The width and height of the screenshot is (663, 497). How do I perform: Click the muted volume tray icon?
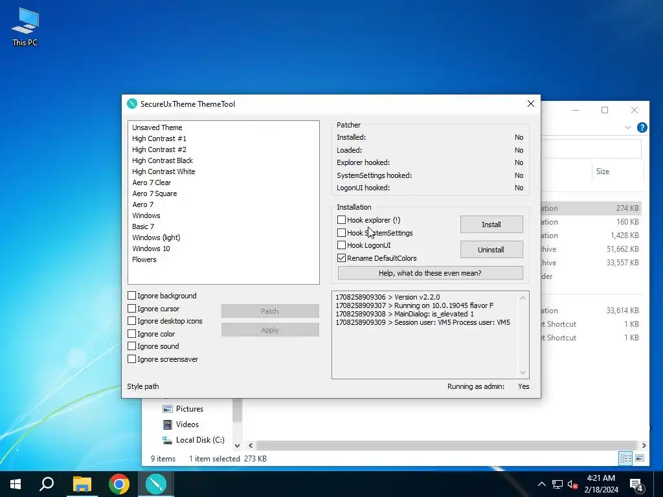(572, 484)
